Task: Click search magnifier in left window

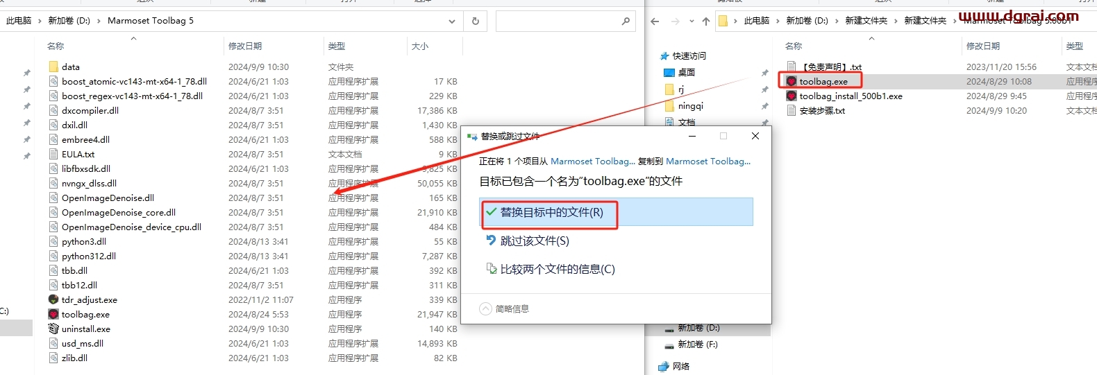Action: (626, 21)
